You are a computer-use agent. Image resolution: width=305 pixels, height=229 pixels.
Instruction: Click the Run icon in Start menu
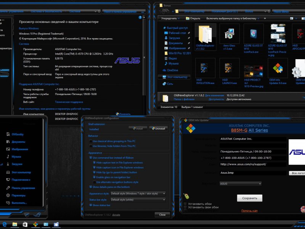point(8,203)
